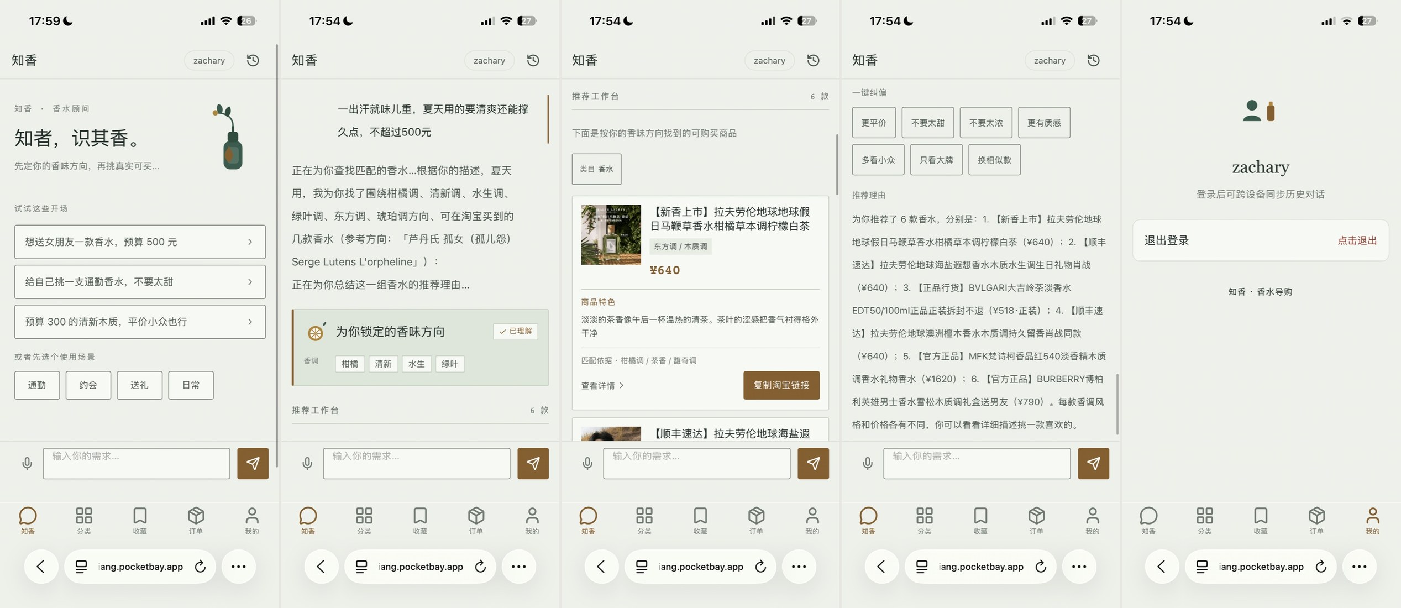The image size is (1401, 608).
Task: Focus the 输入你的需求 field on 17:59 home screen
Action: tap(137, 463)
